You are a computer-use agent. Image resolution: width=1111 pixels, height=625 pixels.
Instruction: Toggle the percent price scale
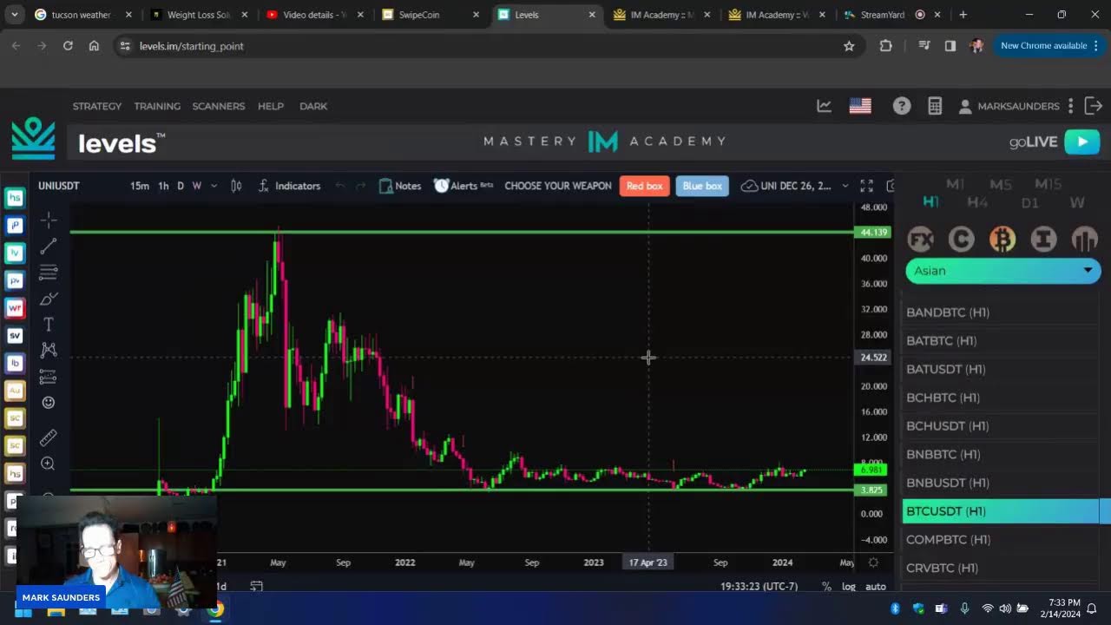pos(826,587)
